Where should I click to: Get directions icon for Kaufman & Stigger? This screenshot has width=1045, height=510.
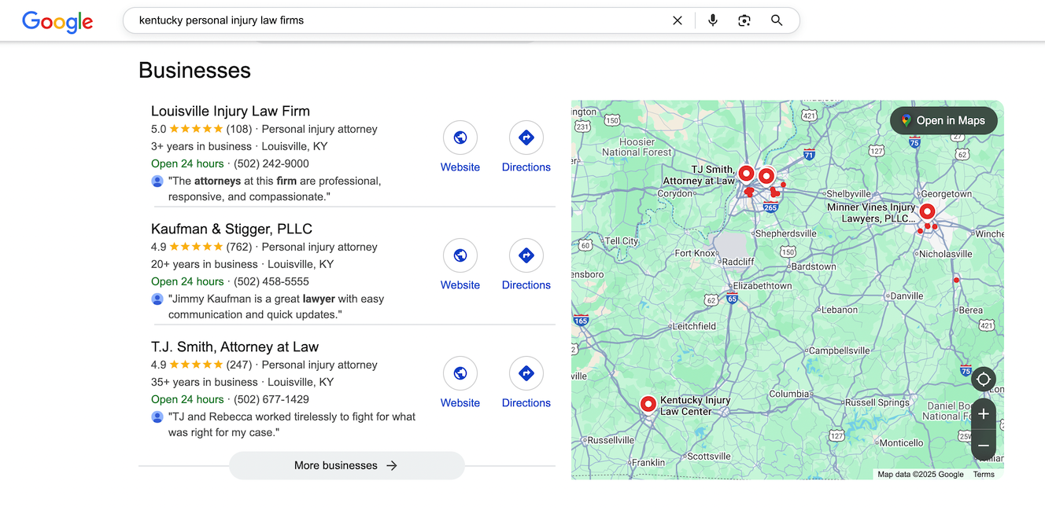(x=526, y=255)
